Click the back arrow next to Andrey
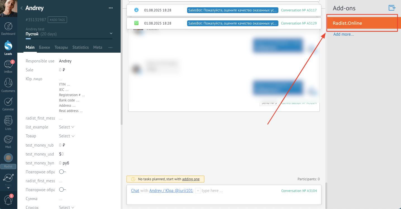The image size is (401, 209). click(x=22, y=8)
